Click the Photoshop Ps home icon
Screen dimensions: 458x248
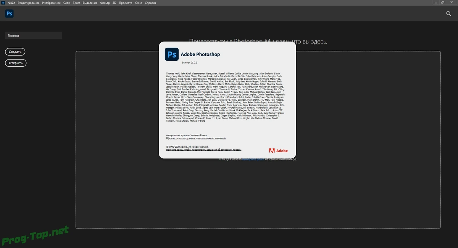point(10,13)
